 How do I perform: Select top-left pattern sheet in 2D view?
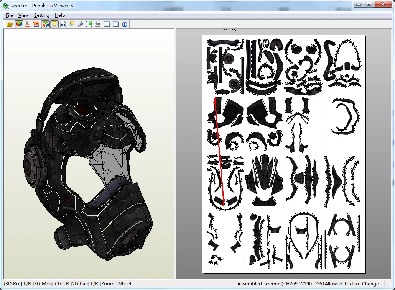225,67
